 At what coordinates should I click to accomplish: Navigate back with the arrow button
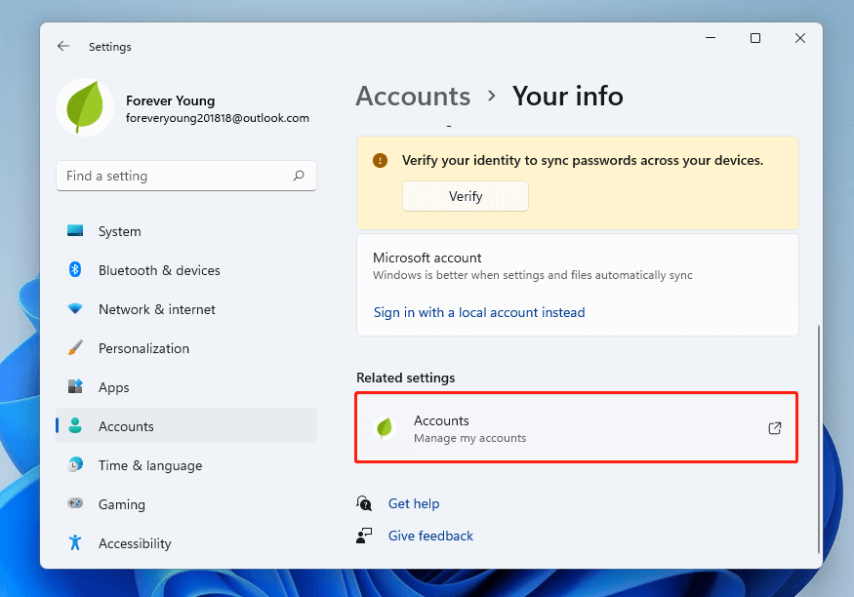pos(62,46)
